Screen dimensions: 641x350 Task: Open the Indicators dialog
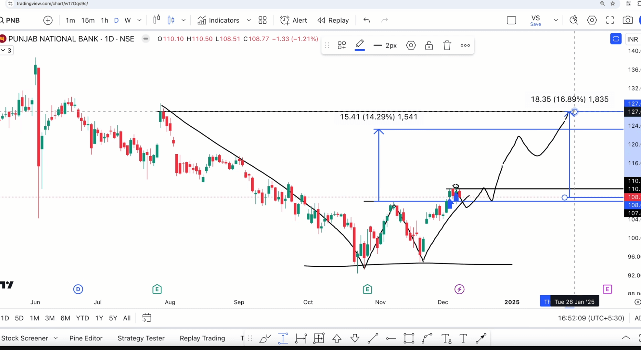pyautogui.click(x=218, y=20)
